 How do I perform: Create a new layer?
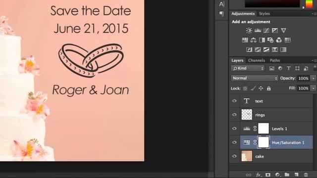click(x=296, y=175)
